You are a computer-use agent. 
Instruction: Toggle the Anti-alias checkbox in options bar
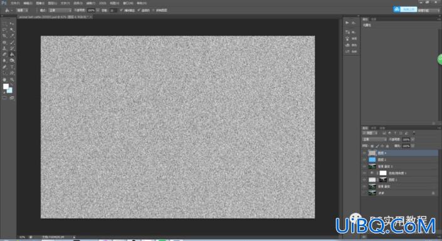click(x=121, y=10)
